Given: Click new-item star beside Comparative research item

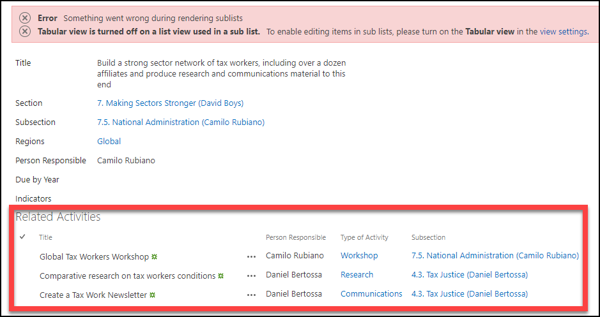Looking at the screenshot, I should 221,276.
